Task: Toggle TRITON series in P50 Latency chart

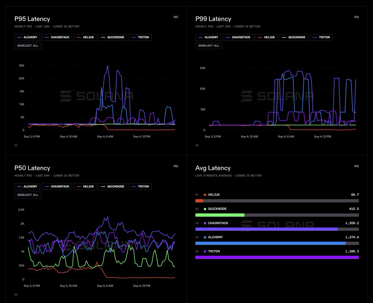Action: (x=140, y=187)
